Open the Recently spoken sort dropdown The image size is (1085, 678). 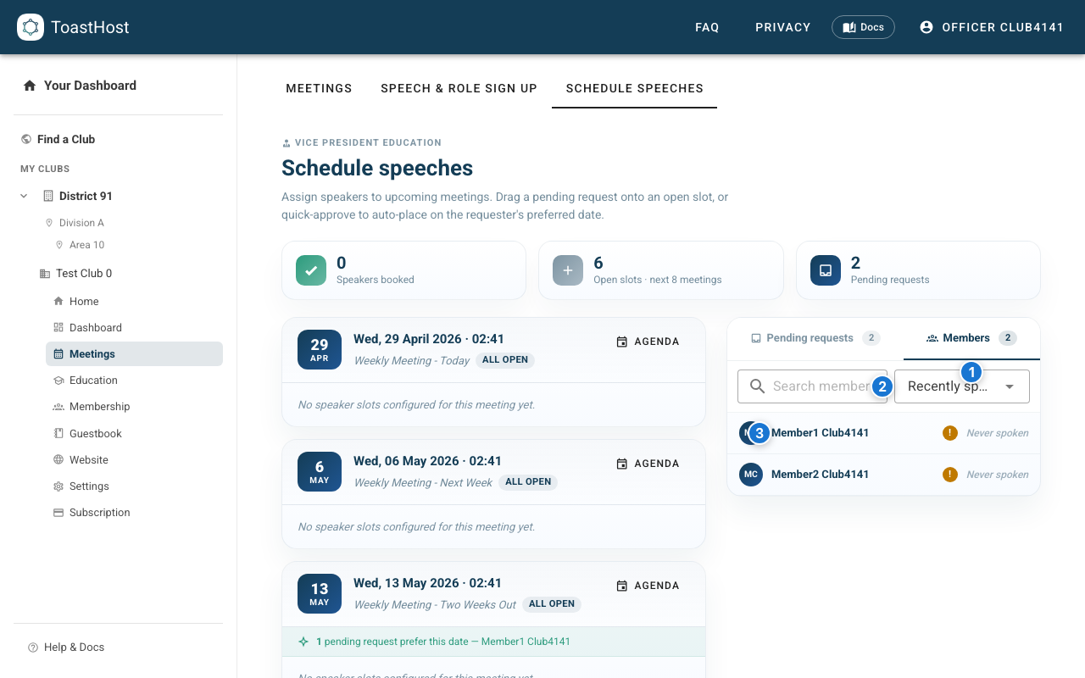(962, 386)
